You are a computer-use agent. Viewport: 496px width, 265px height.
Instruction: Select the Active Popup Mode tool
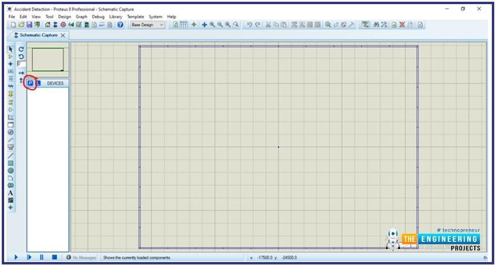pyautogui.click(x=11, y=125)
